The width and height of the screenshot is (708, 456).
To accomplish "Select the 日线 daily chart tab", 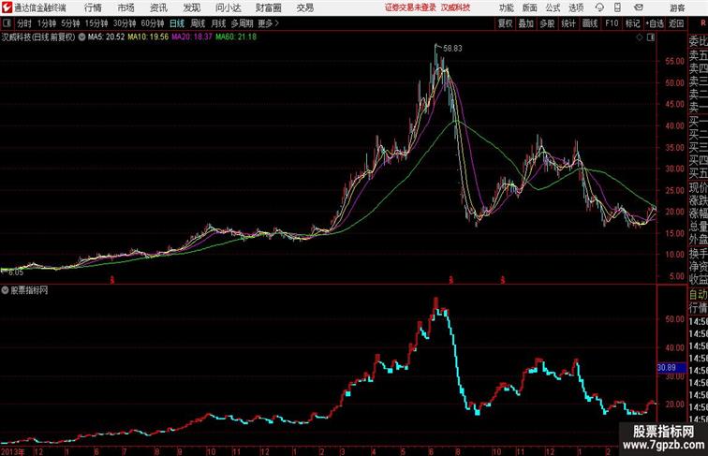I will pyautogui.click(x=177, y=23).
